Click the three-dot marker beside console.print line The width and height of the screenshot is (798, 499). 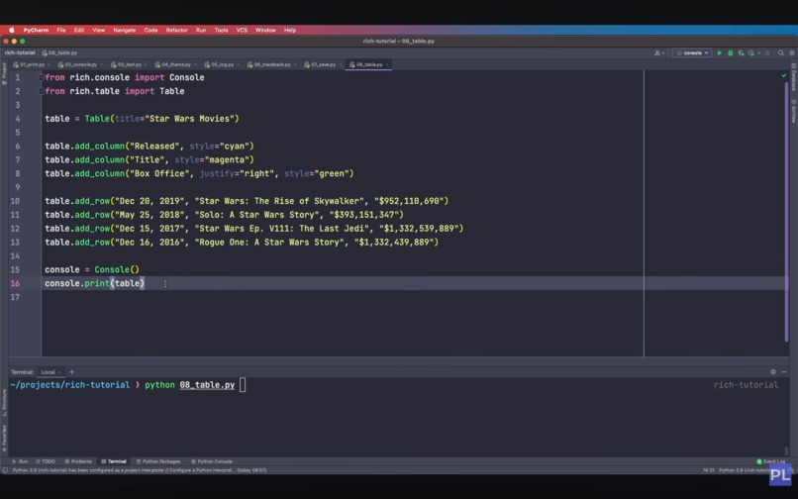tap(165, 283)
